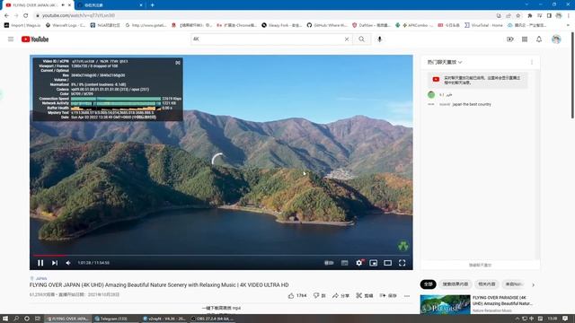Share the video

pos(341,295)
